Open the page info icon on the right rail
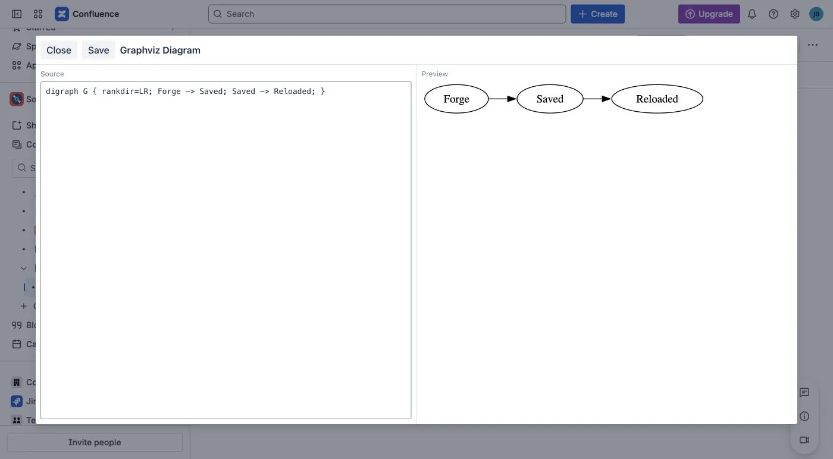The image size is (833, 459). 804,416
